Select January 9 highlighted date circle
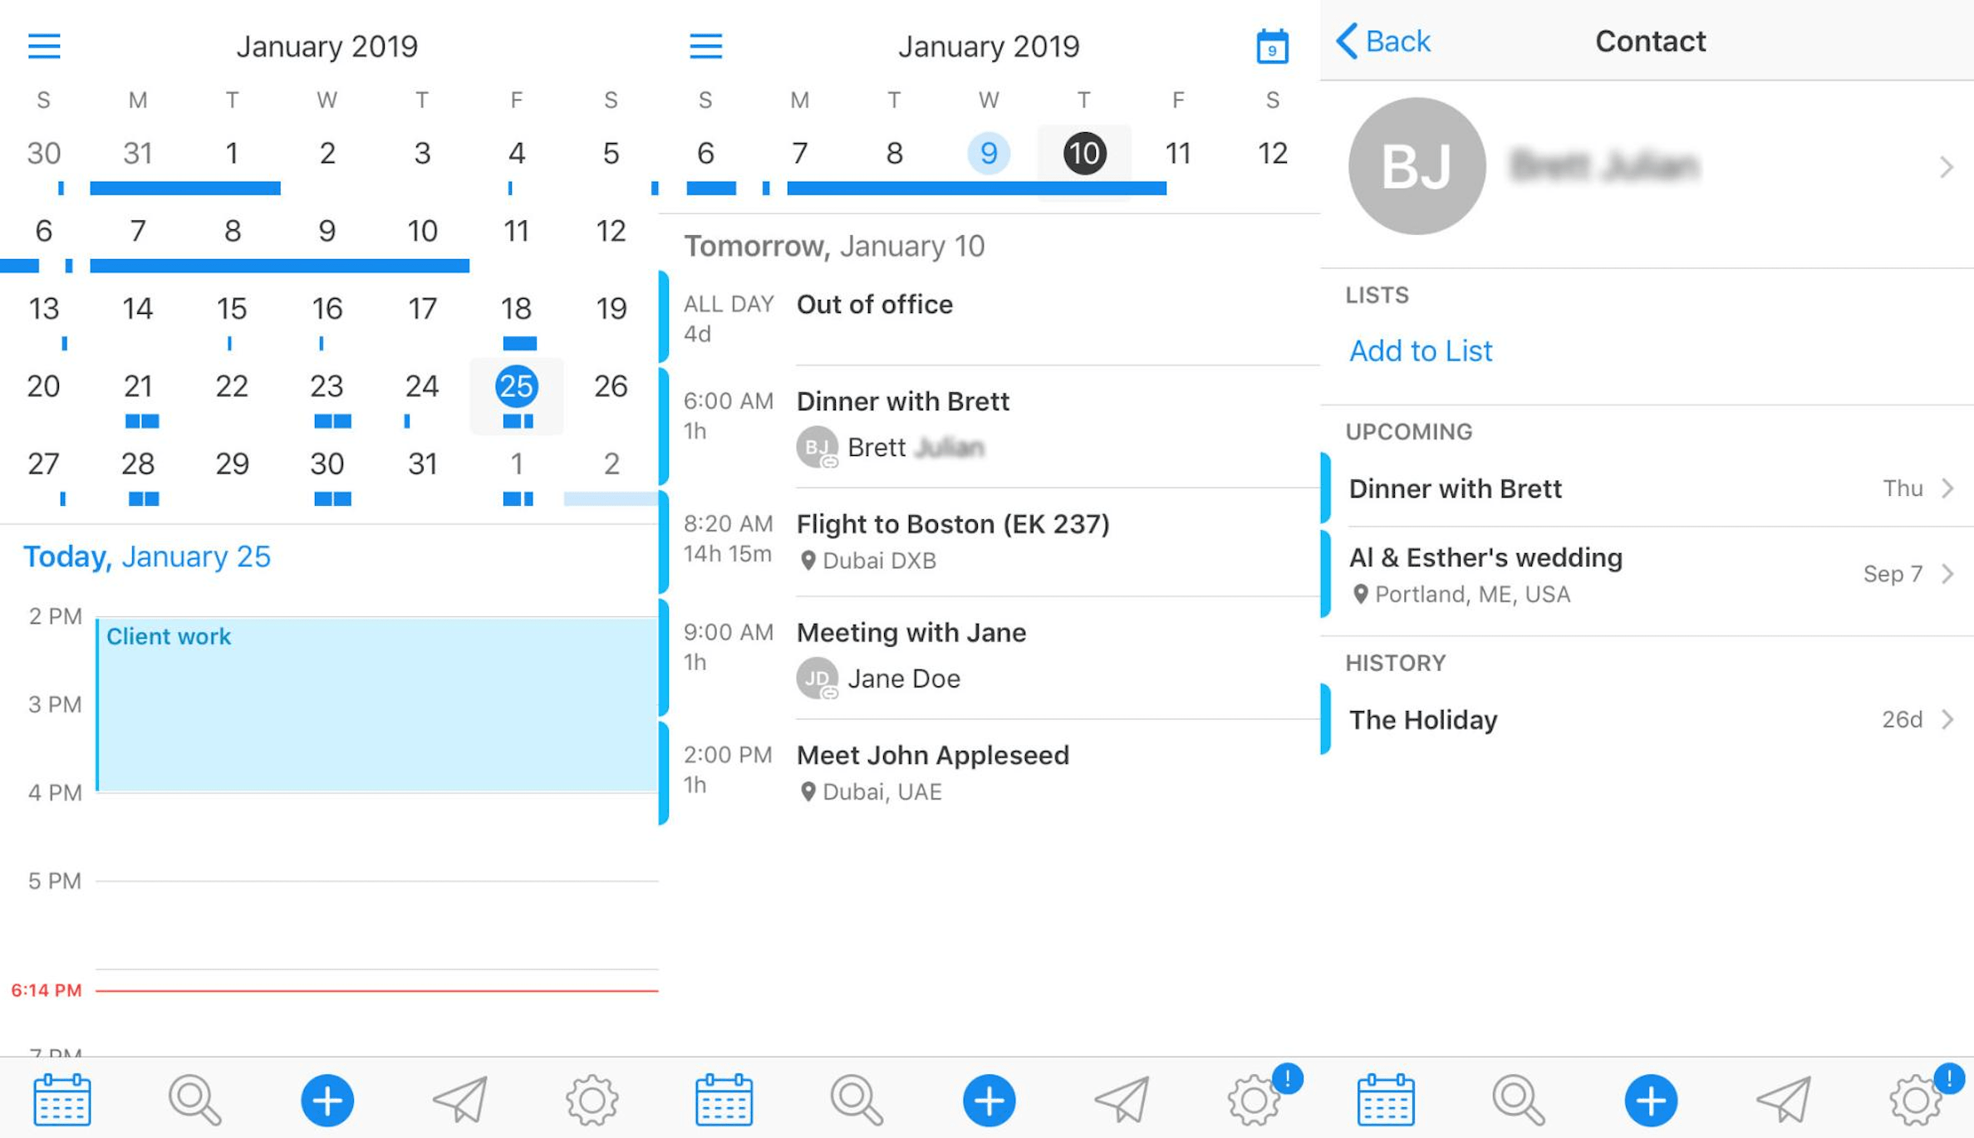Screen dimensions: 1974x1138 [x=989, y=153]
